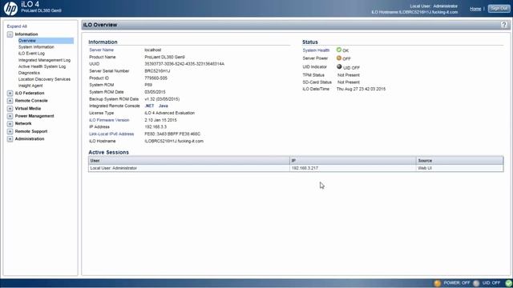Click the System Health link
Image resolution: width=513 pixels, height=288 pixels.
pos(316,50)
